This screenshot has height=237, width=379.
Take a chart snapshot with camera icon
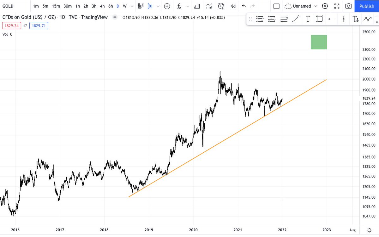[349, 6]
